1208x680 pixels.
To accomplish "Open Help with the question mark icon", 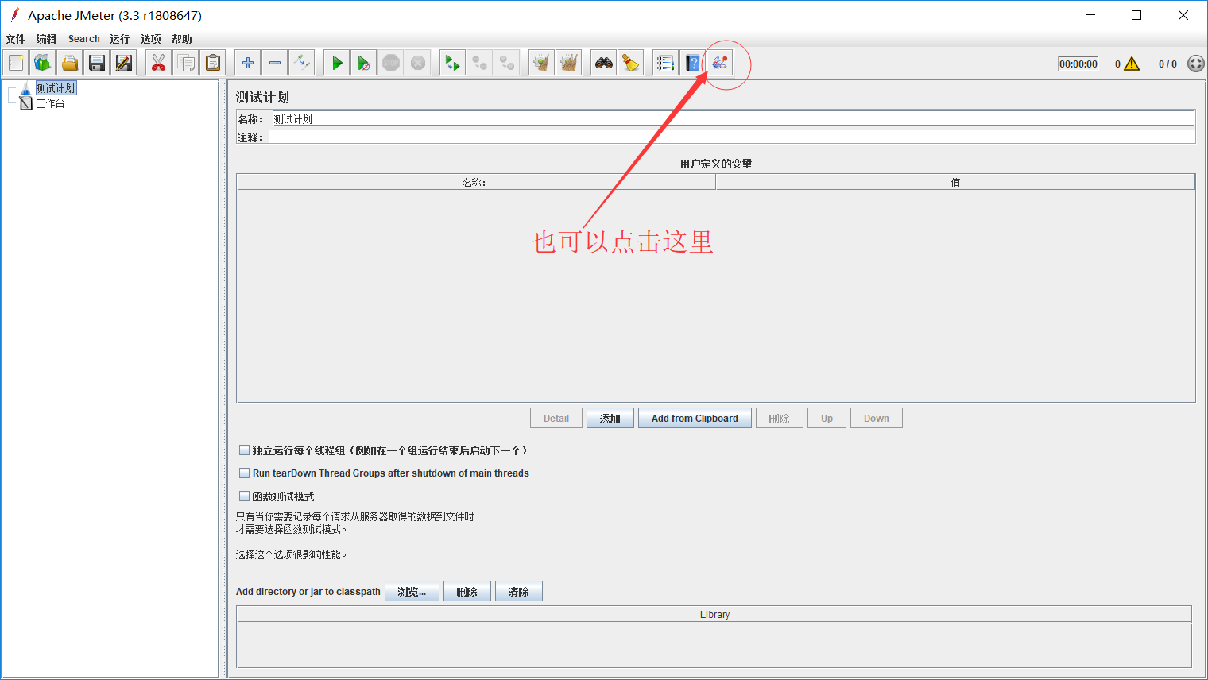I will pyautogui.click(x=693, y=63).
